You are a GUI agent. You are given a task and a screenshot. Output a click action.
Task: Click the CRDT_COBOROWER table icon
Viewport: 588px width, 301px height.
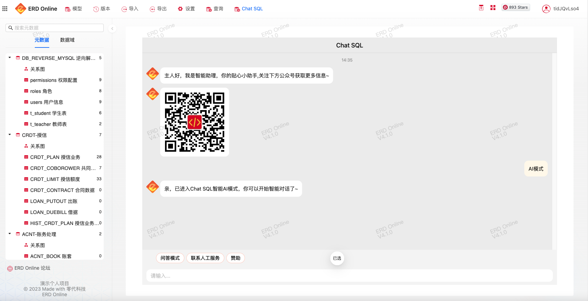[26, 168]
